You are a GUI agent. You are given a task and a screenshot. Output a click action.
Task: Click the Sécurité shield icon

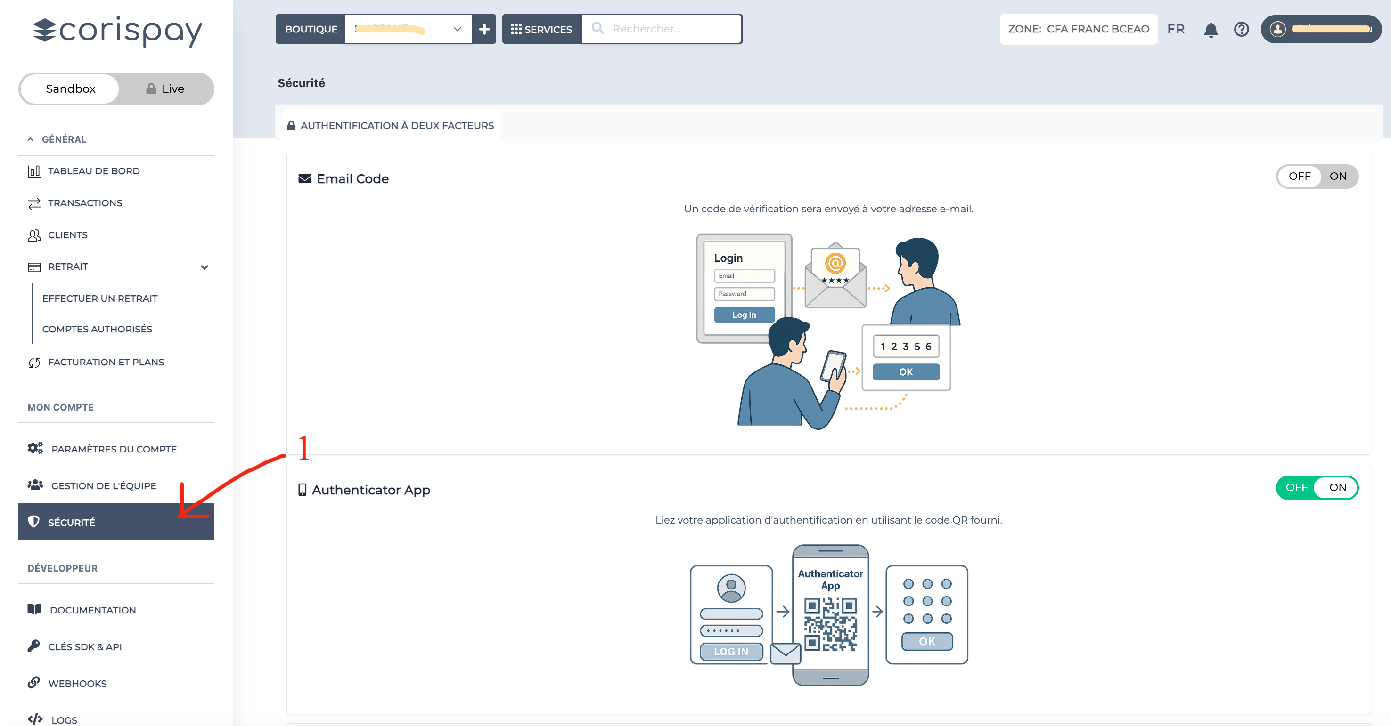click(x=34, y=522)
